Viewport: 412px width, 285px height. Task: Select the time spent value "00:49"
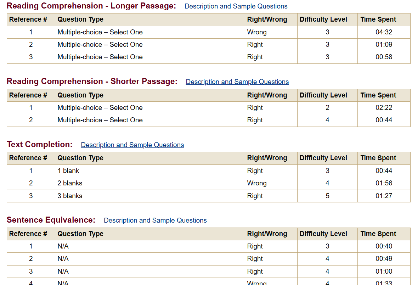click(x=384, y=258)
